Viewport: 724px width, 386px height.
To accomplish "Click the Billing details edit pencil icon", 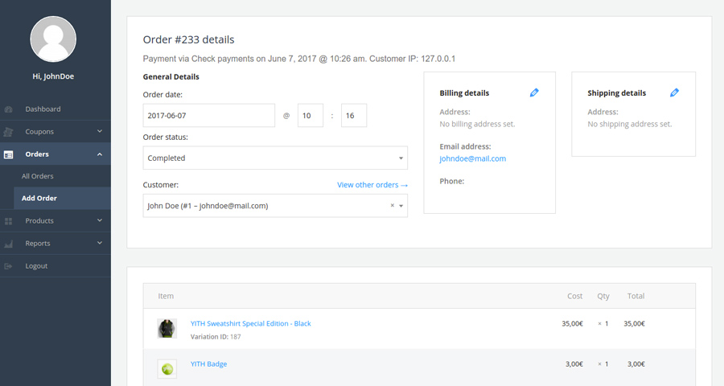I will pos(534,93).
